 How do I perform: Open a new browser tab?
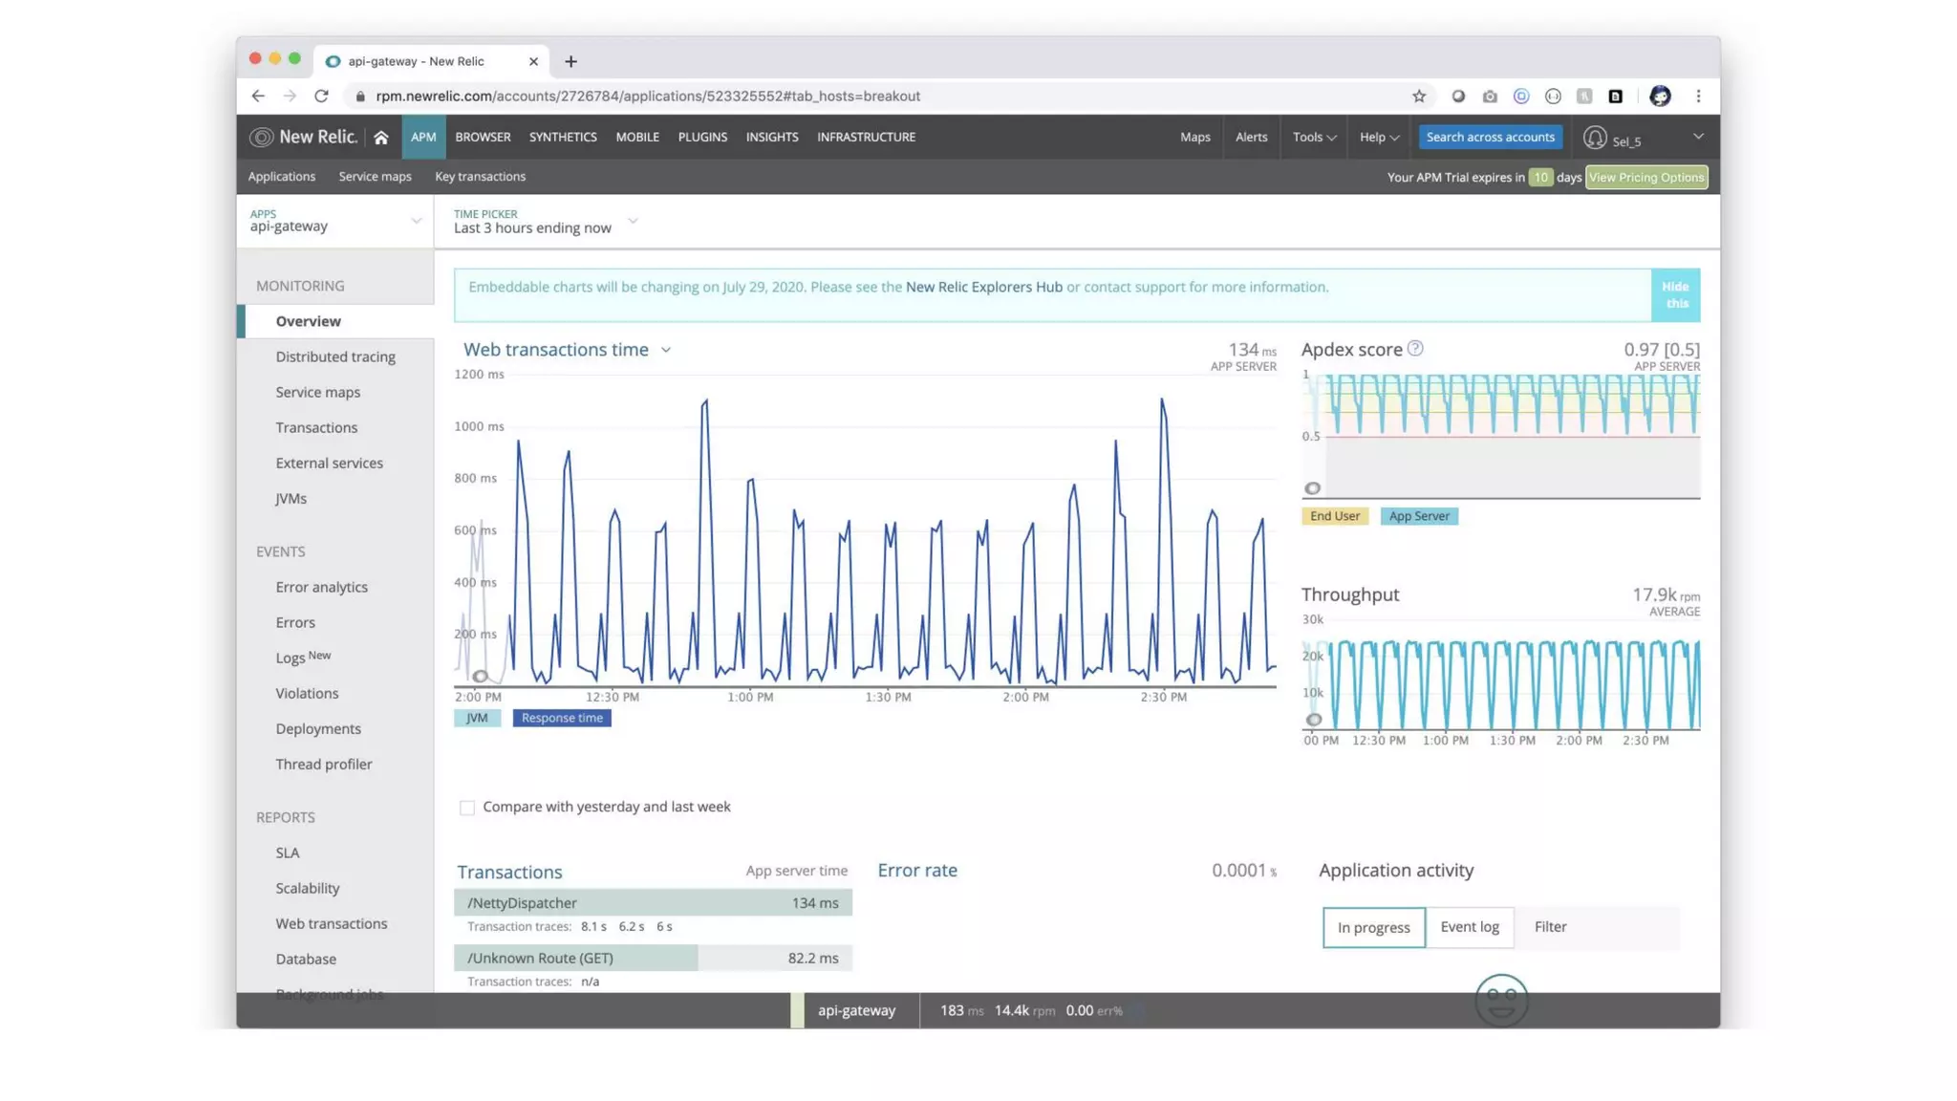(570, 61)
